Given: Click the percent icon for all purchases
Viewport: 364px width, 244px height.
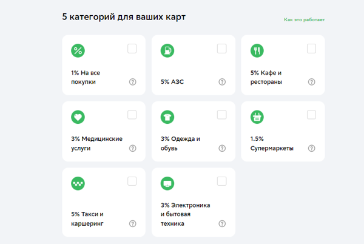Looking at the screenshot, I should point(78,51).
